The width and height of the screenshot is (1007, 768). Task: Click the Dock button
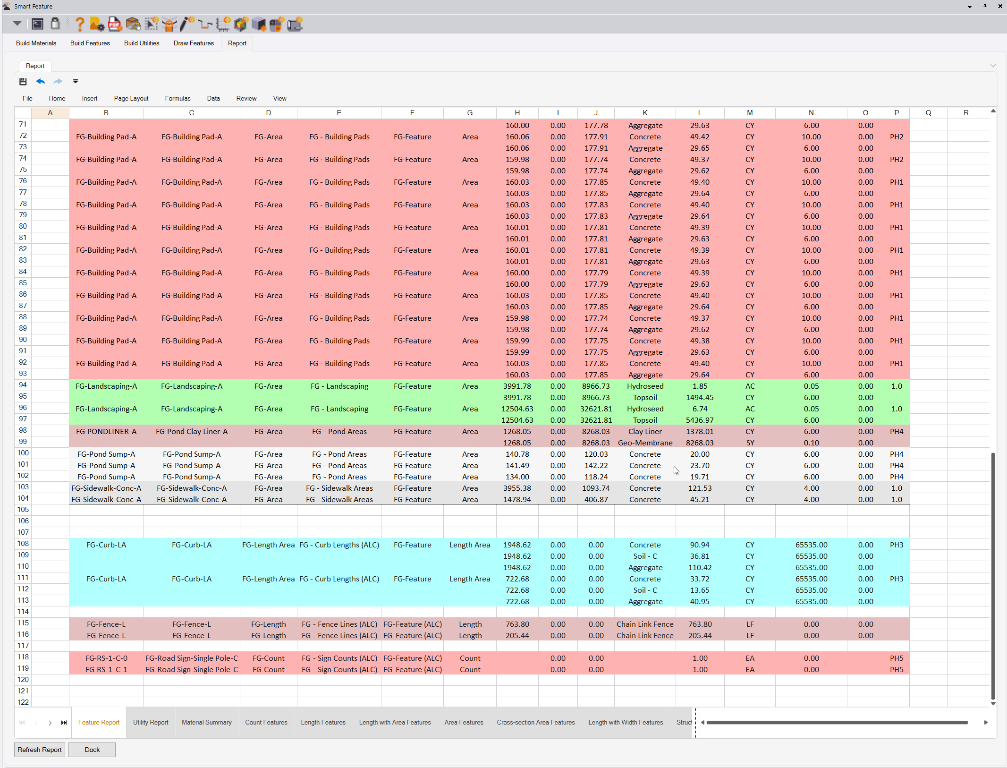92,750
